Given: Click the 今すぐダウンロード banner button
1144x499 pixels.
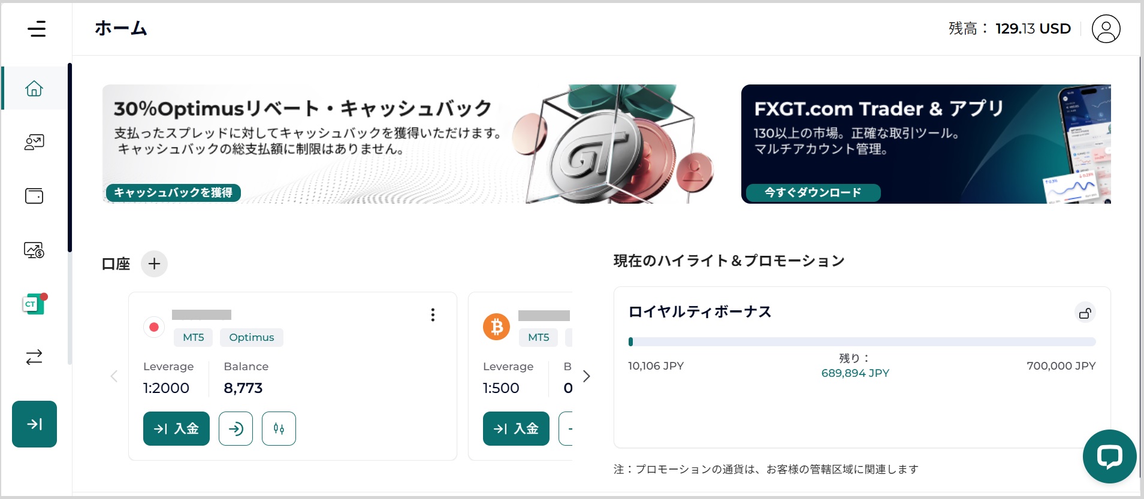Looking at the screenshot, I should coord(813,192).
